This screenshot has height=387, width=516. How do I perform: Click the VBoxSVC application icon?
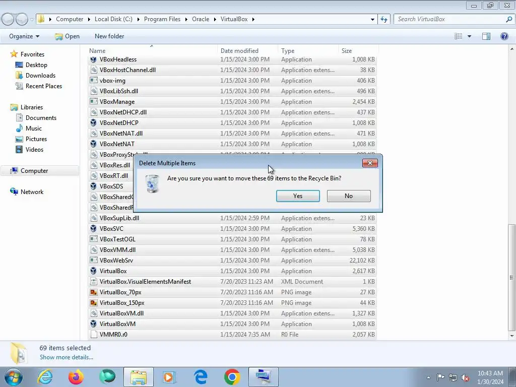tap(93, 229)
